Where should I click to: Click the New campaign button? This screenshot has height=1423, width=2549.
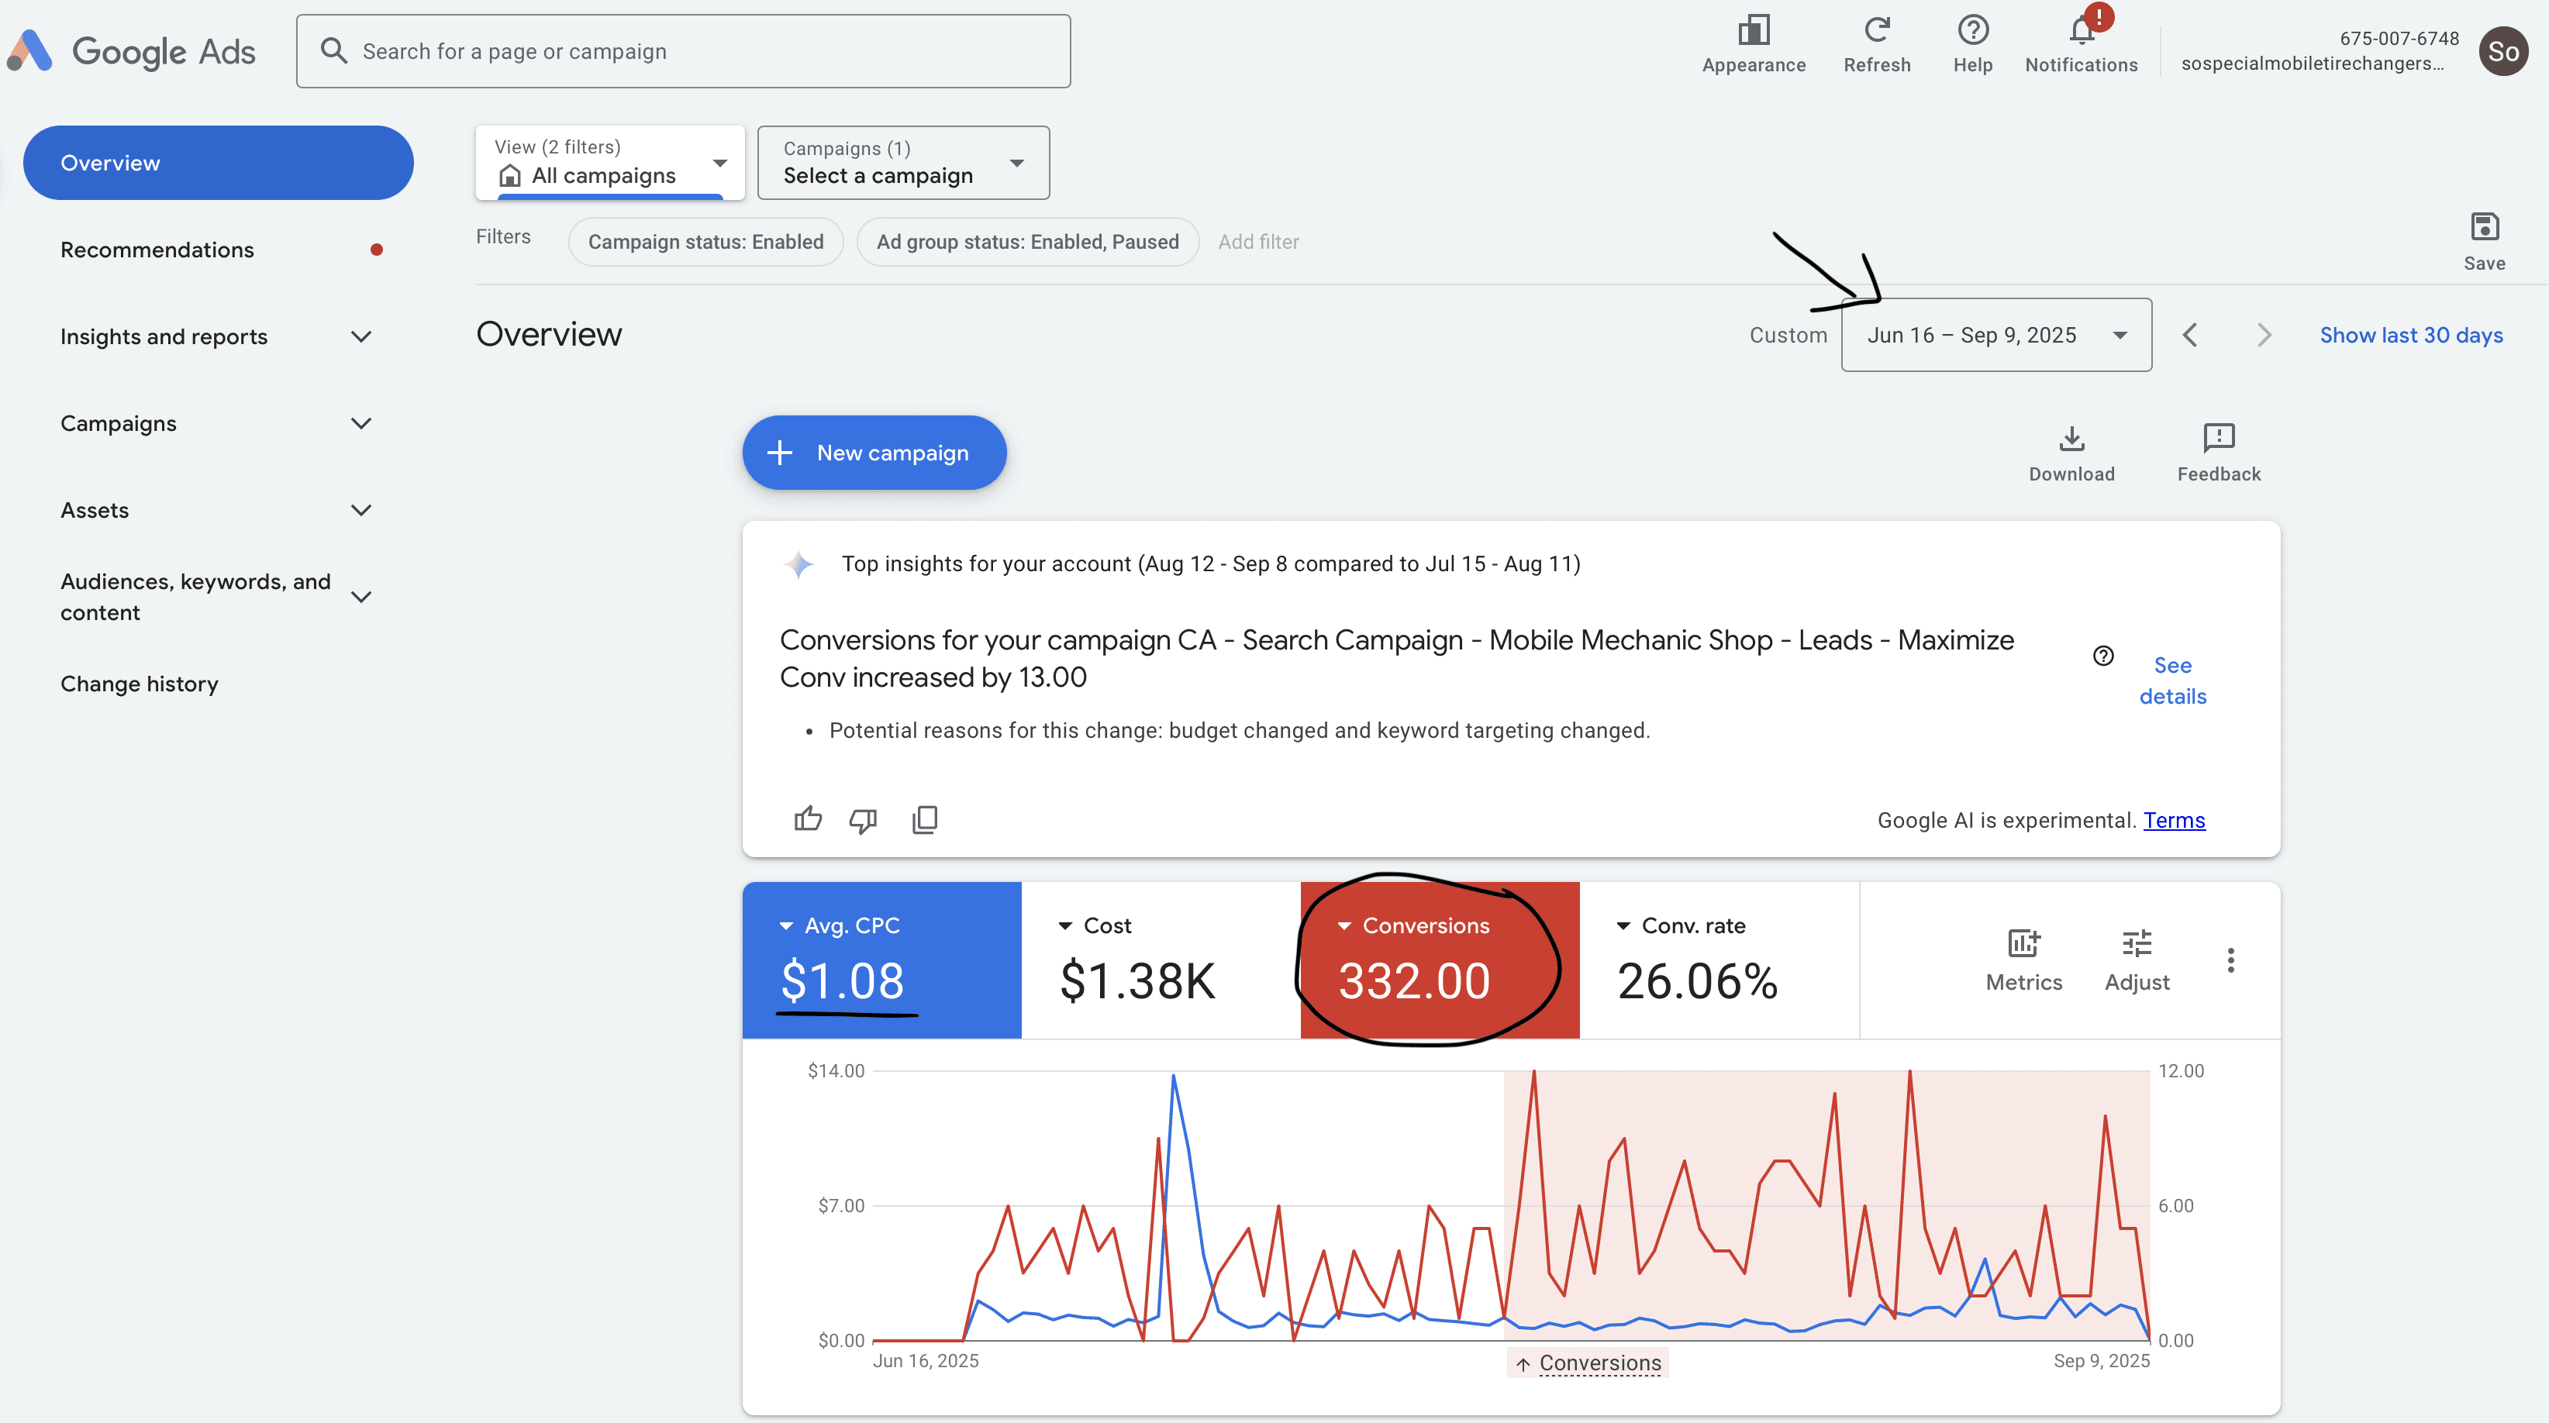tap(874, 453)
